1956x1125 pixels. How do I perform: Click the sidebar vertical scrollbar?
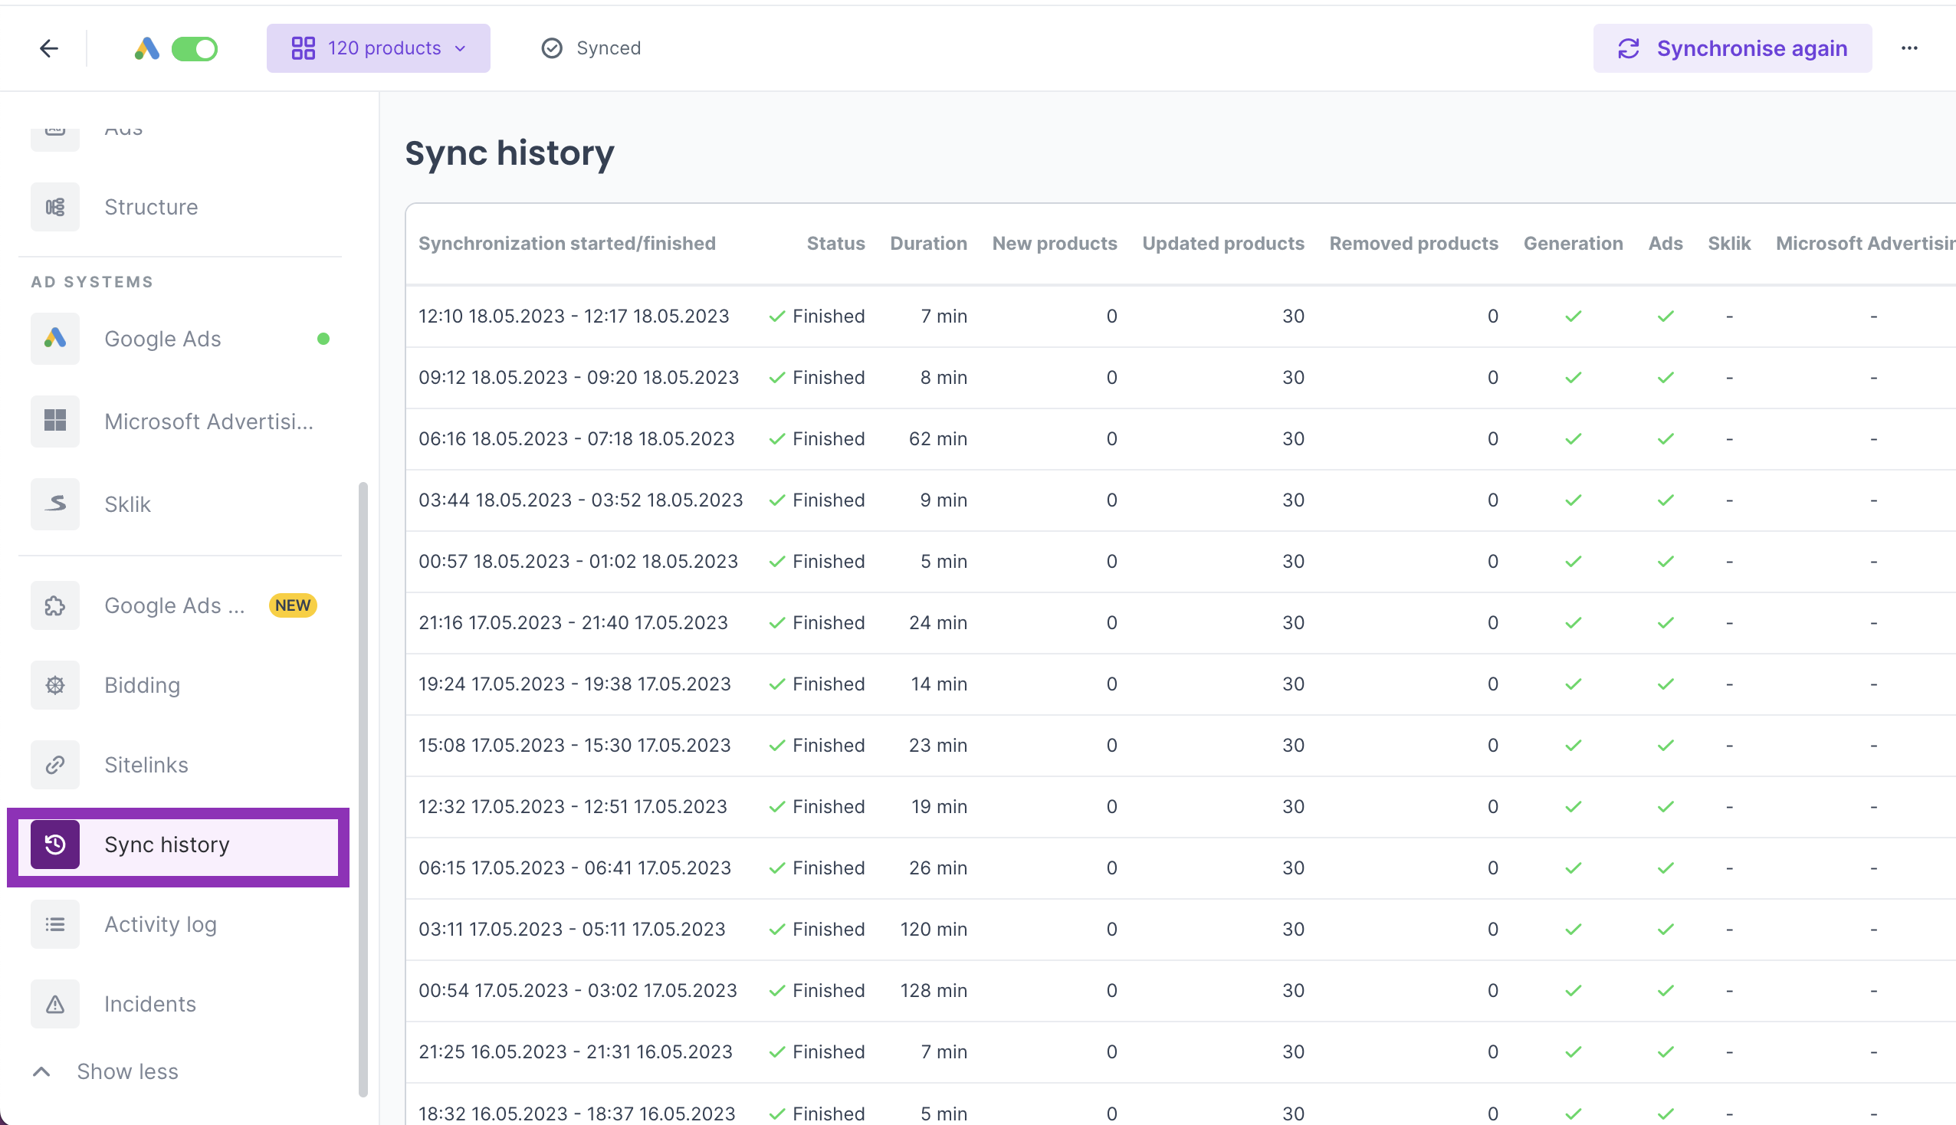pos(363,788)
